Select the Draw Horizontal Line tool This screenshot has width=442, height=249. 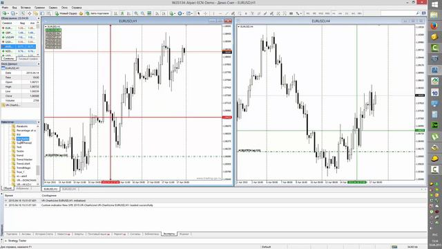pyautogui.click(x=220, y=13)
